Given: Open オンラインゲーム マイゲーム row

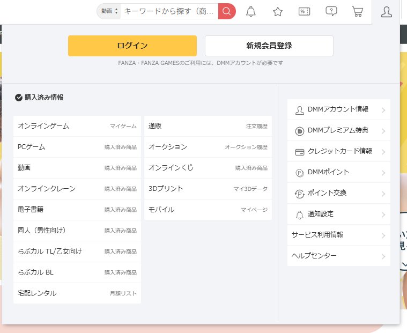Looking at the screenshot, I should pyautogui.click(x=77, y=126).
